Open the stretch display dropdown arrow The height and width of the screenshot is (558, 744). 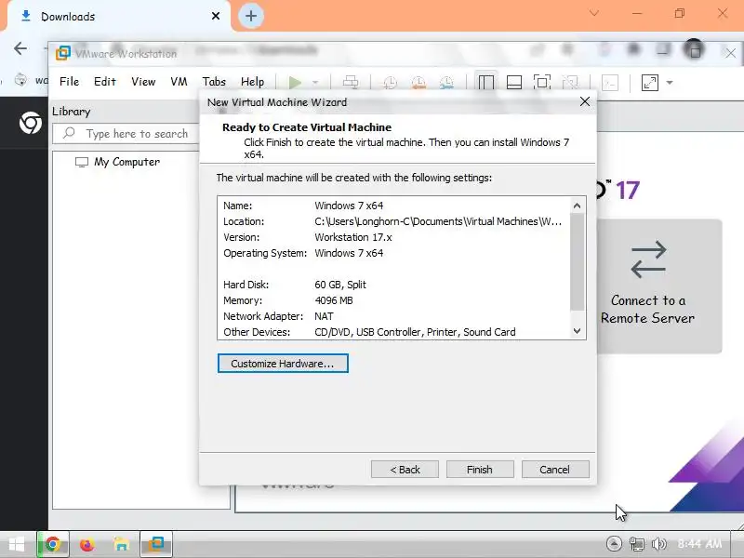[x=670, y=83]
